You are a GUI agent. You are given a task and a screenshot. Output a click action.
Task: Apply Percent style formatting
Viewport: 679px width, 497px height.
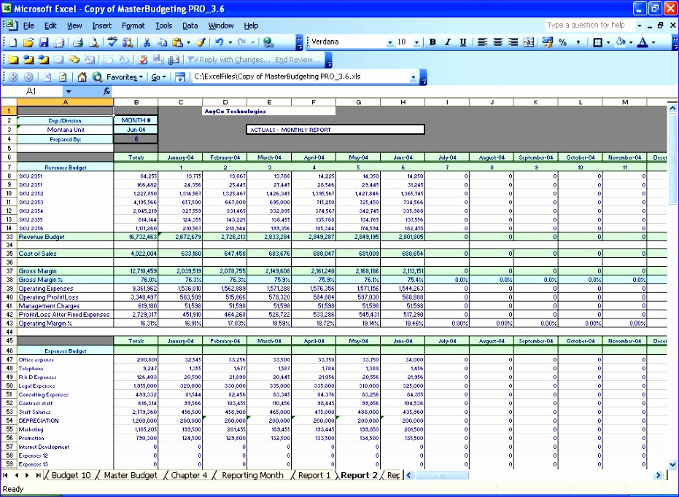[562, 42]
